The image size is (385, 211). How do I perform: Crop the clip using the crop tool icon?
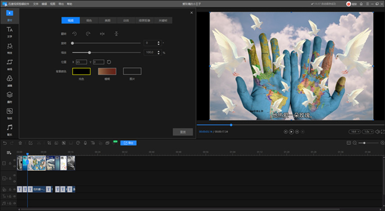[x=49, y=143]
